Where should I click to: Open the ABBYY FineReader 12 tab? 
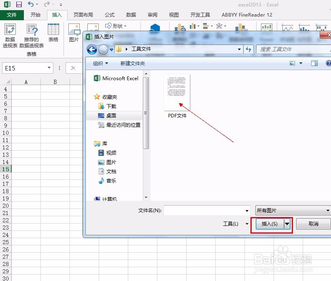click(247, 15)
